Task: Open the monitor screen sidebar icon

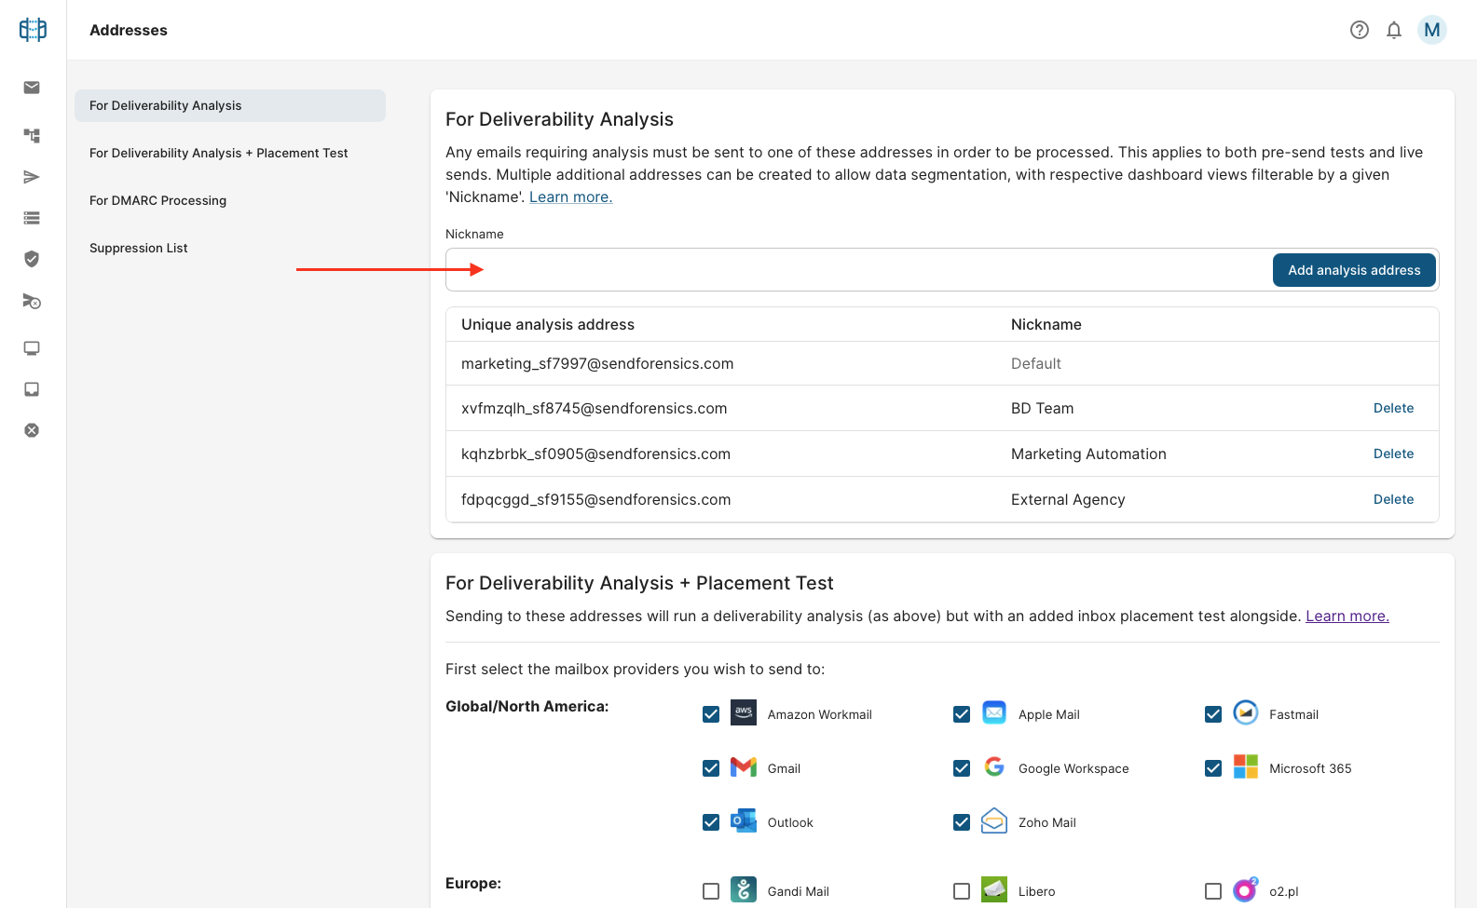Action: (32, 348)
